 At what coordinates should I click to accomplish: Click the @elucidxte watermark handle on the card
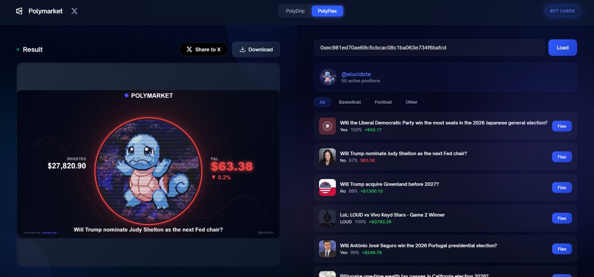pos(266,232)
